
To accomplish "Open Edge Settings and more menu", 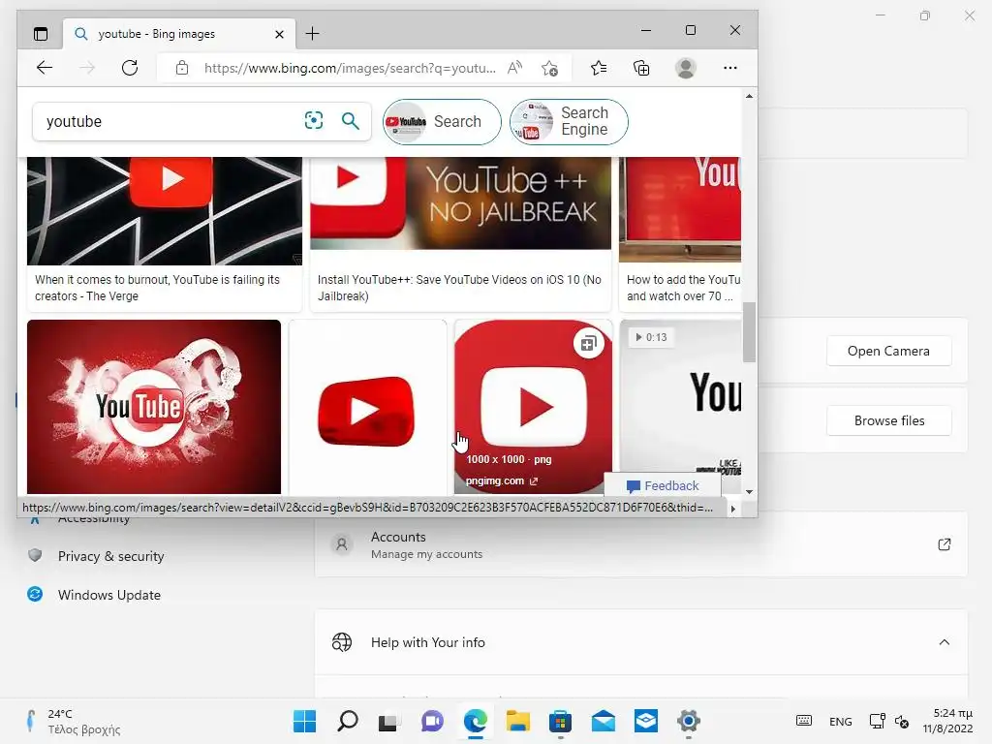I will tap(730, 68).
